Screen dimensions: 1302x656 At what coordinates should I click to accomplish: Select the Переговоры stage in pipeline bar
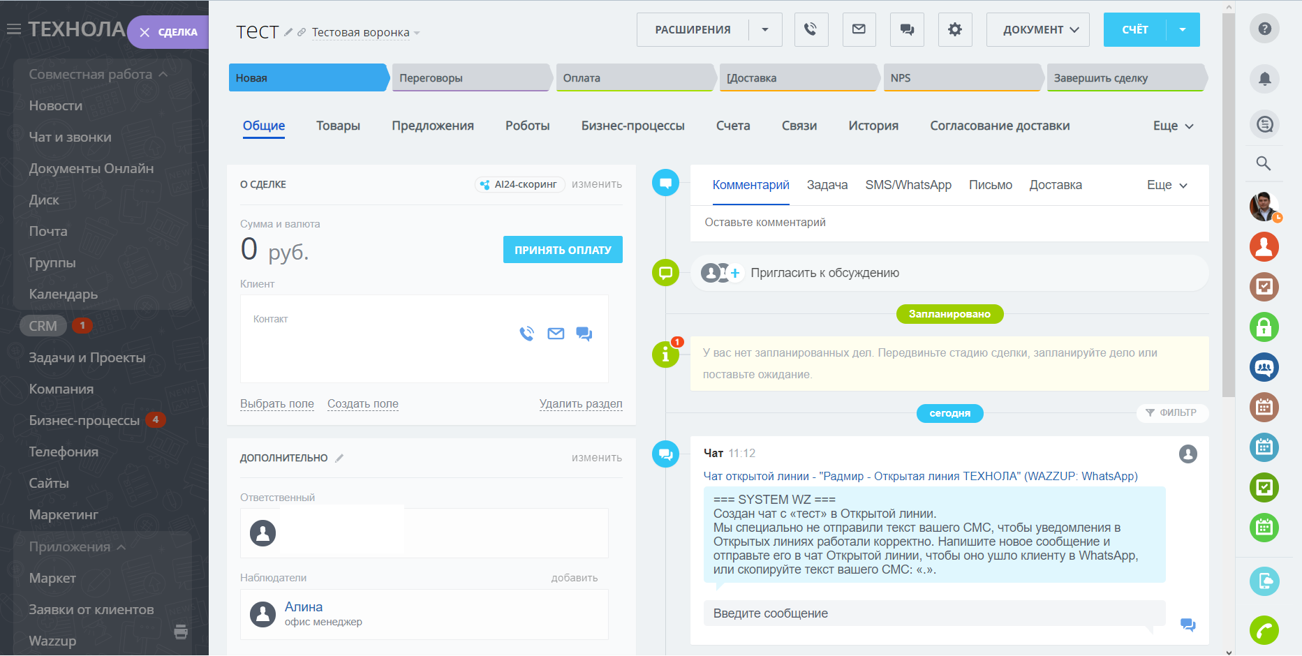click(x=471, y=78)
